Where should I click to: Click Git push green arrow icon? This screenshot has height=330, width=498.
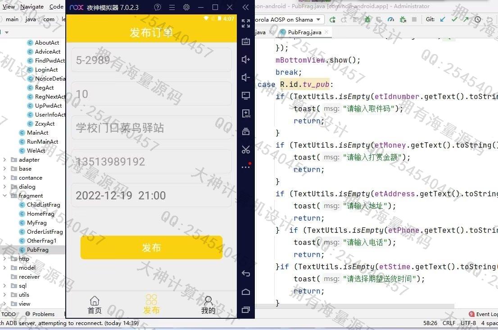tap(466, 19)
